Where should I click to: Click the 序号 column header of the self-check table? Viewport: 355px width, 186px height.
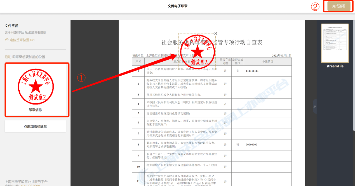pyautogui.click(x=138, y=61)
